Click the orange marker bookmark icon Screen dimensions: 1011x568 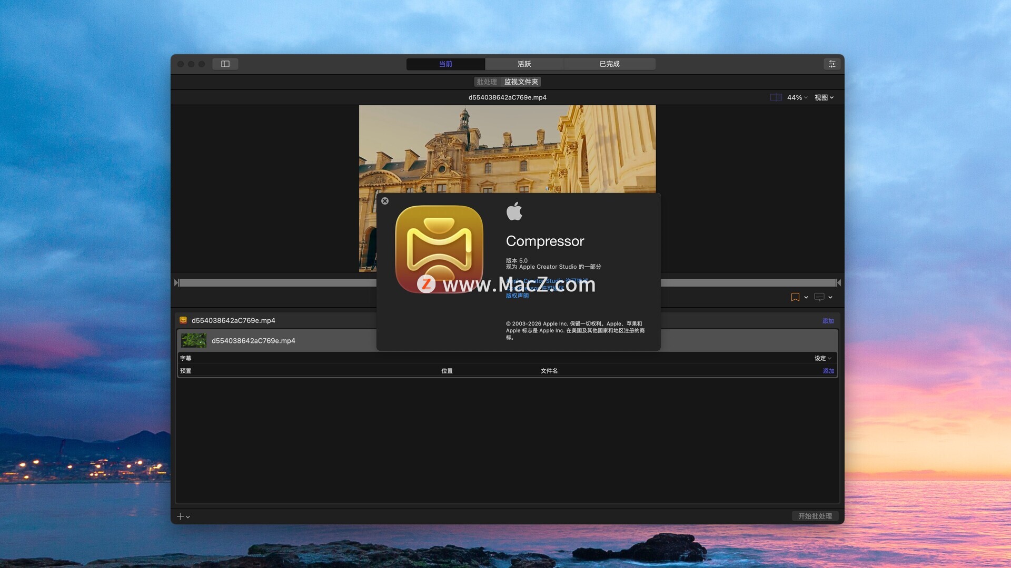tap(795, 297)
